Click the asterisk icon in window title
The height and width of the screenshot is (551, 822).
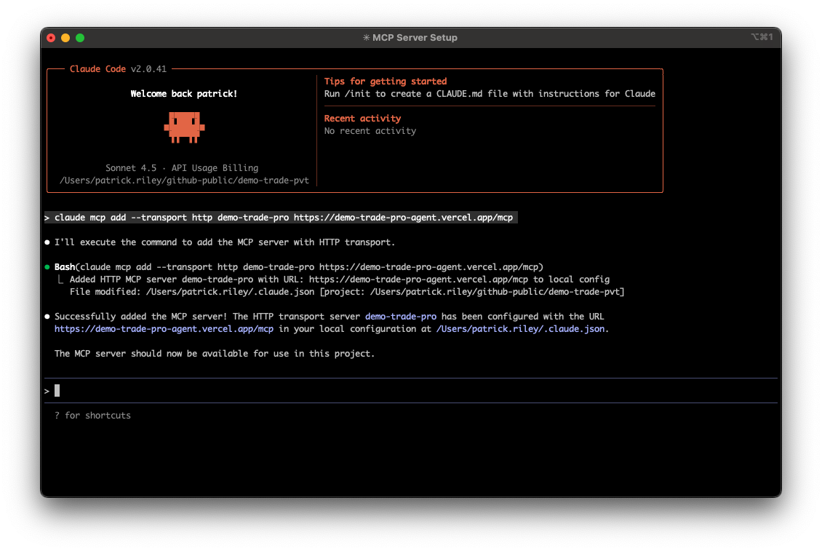coord(366,38)
